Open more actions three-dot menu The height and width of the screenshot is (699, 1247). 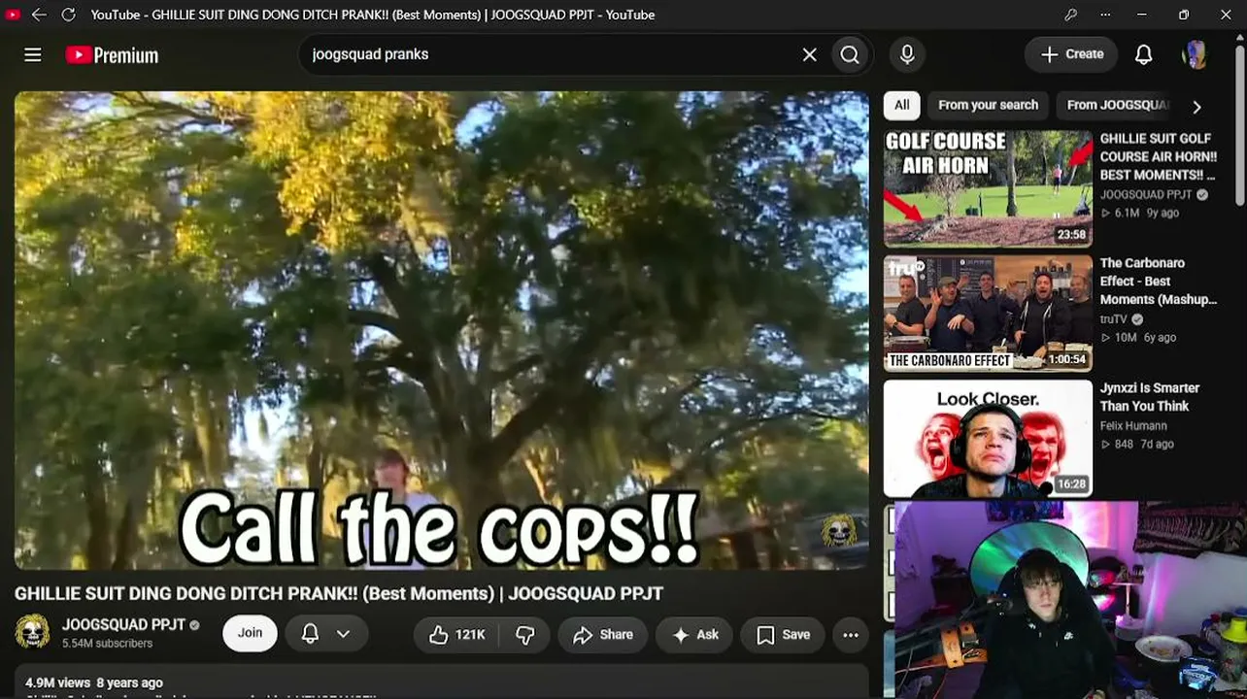click(851, 635)
